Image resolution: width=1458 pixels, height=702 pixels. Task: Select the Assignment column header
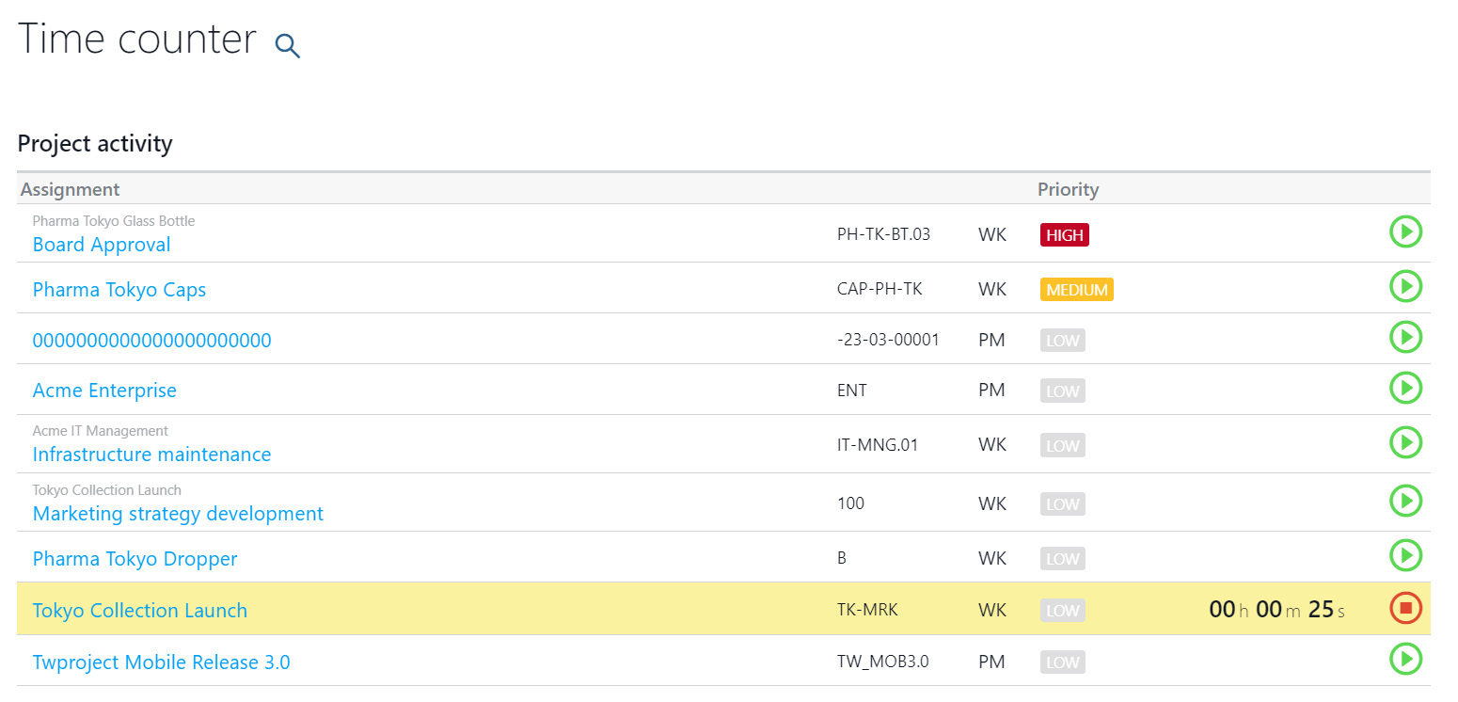[x=70, y=189]
